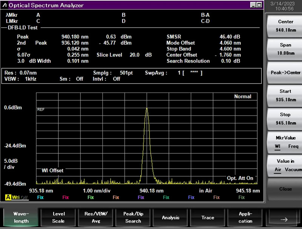Click the Search Resolution 0.10 dB value
The width and height of the screenshot is (302, 229).
click(231, 61)
